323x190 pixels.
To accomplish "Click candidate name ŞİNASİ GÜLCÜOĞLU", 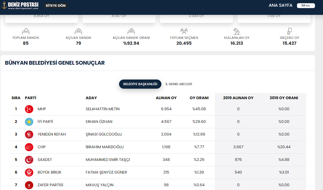I will coord(104,134).
